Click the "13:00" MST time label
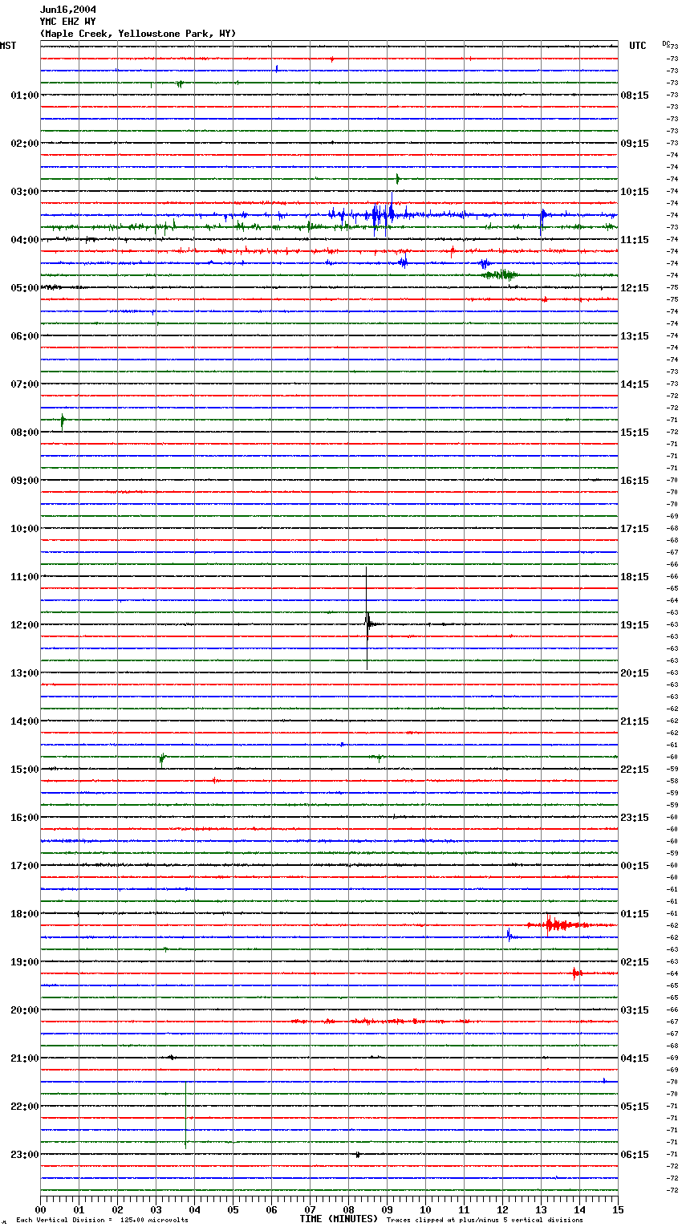This screenshot has width=682, height=1231. click(25, 673)
